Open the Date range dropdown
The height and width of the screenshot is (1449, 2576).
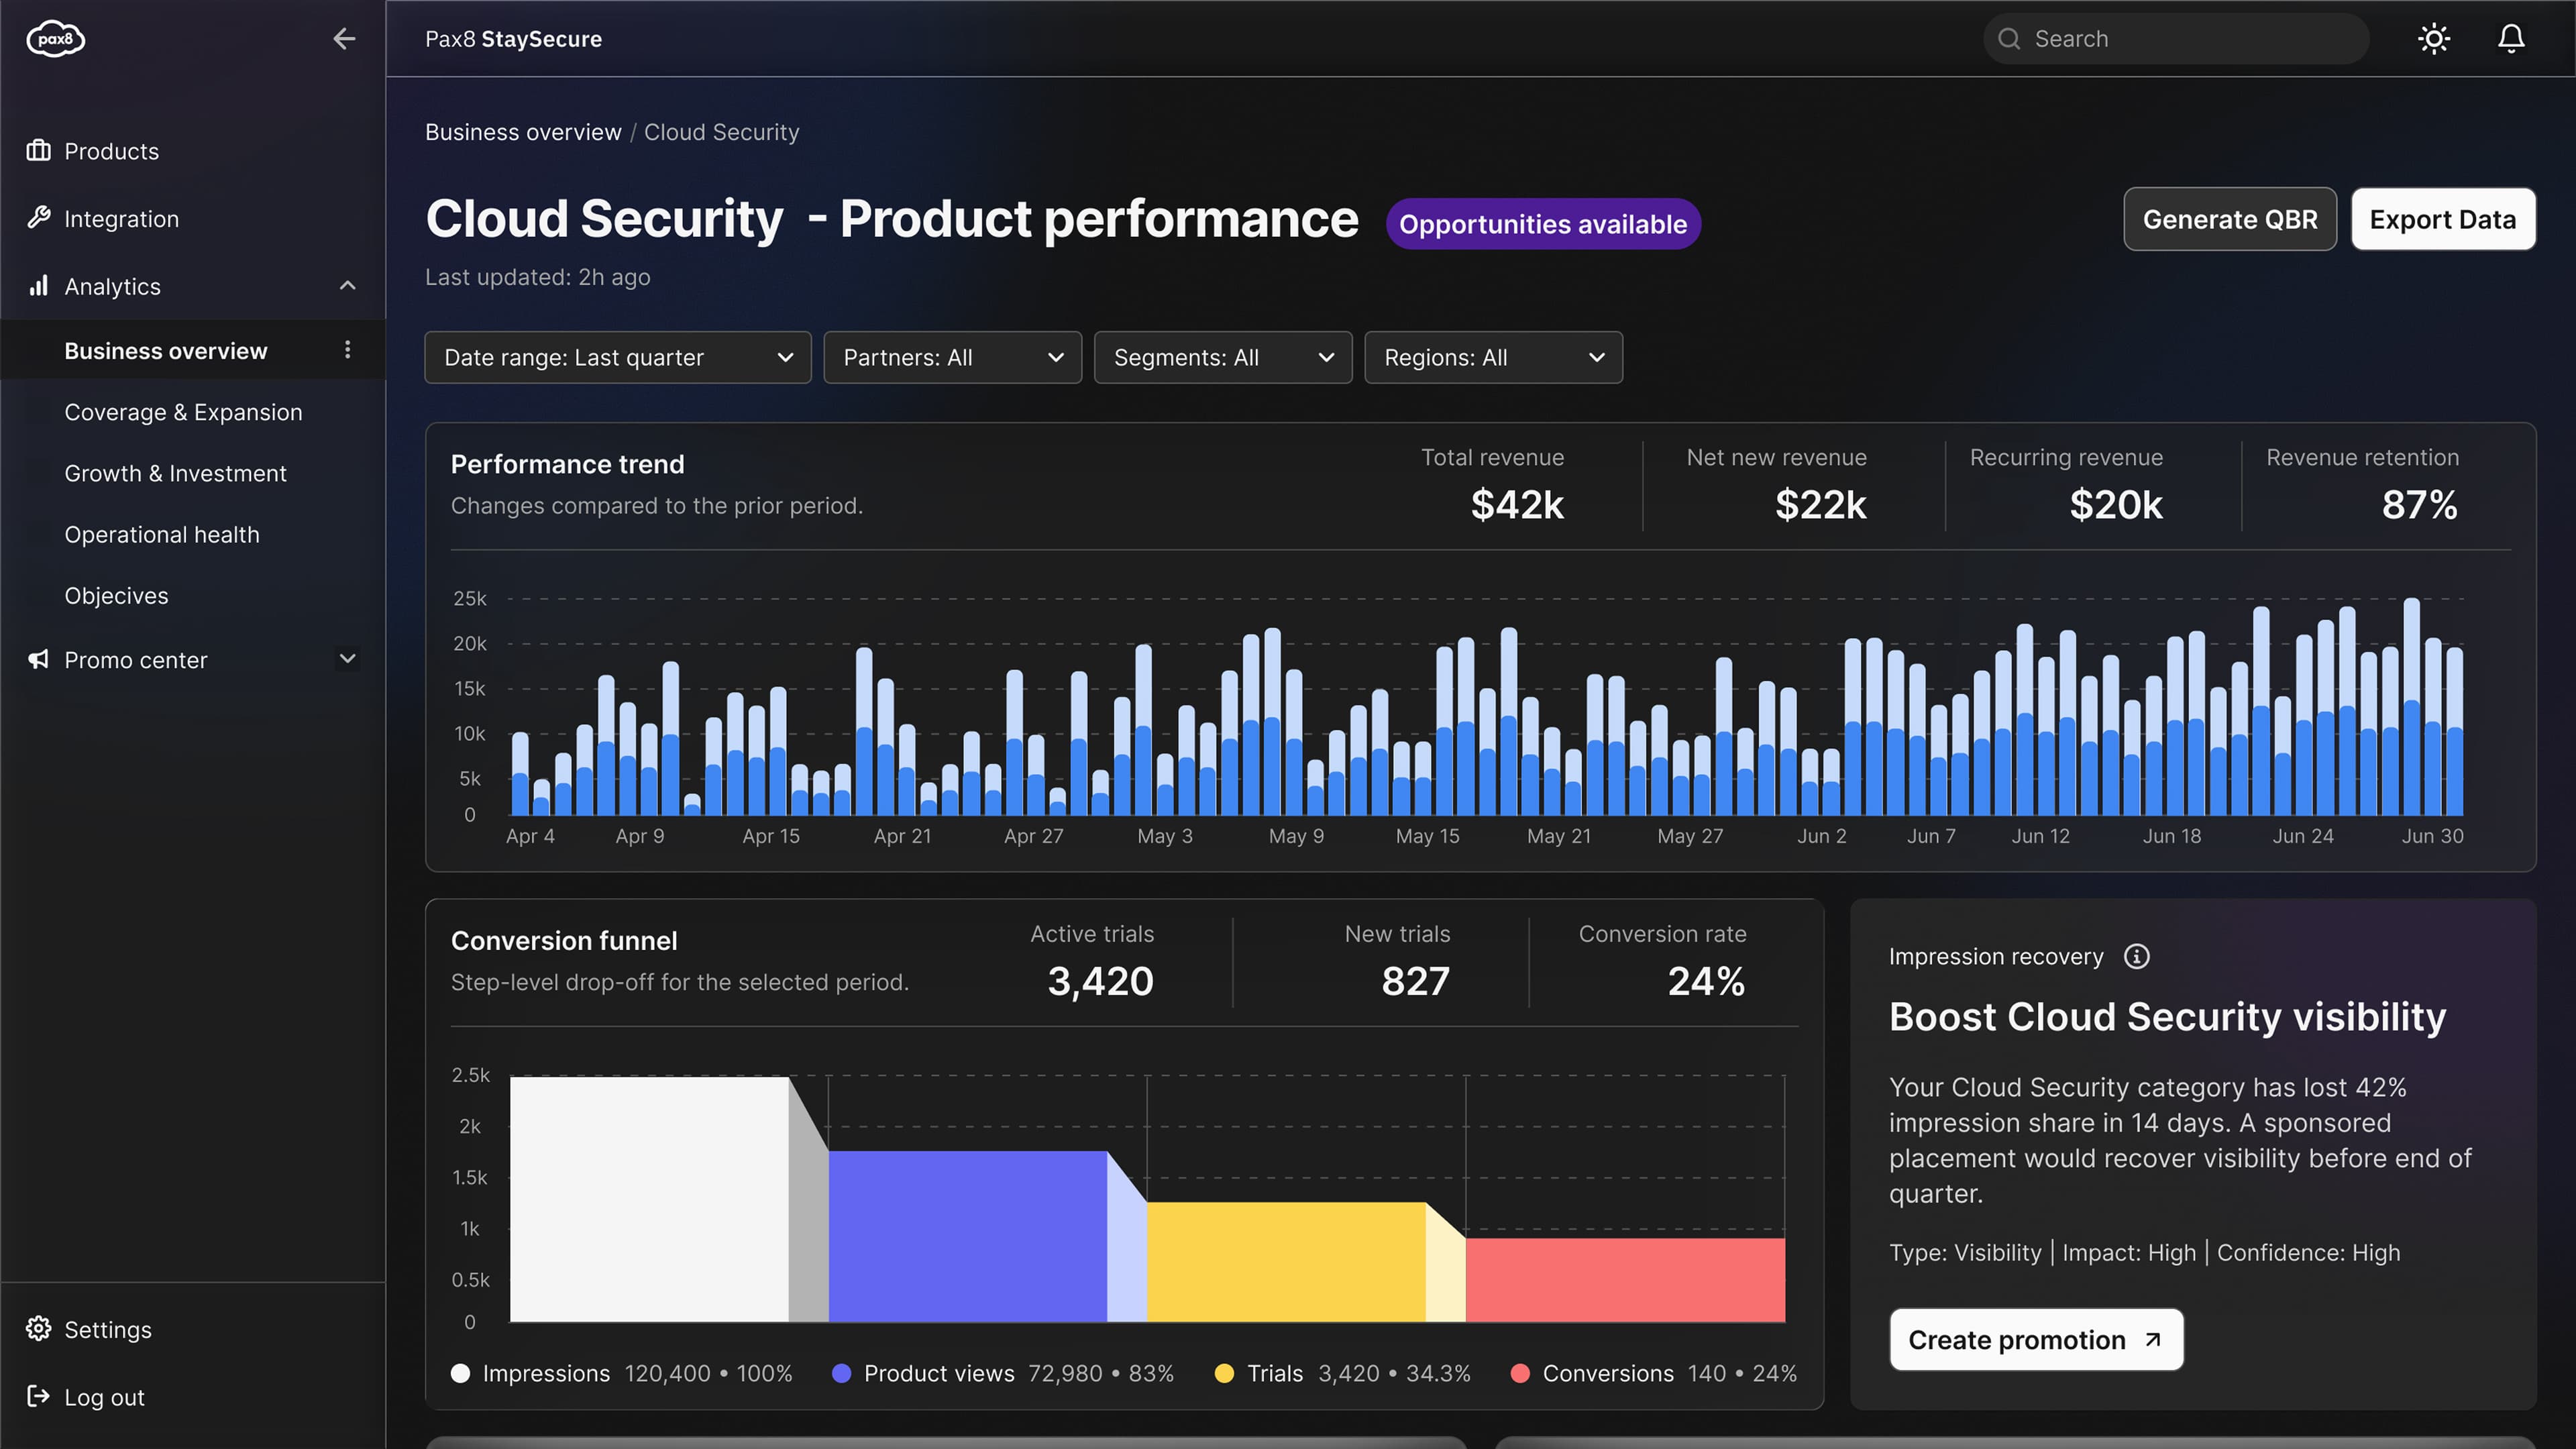coord(617,358)
